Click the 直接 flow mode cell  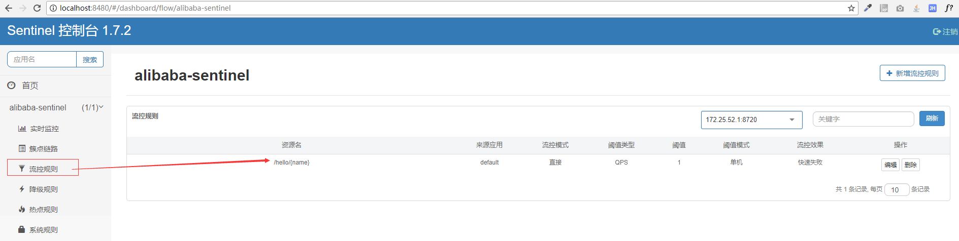coord(555,163)
